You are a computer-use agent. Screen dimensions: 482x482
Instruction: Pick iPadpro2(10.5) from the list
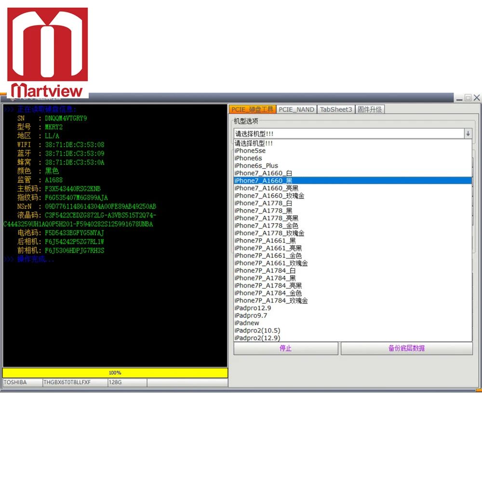(x=353, y=331)
